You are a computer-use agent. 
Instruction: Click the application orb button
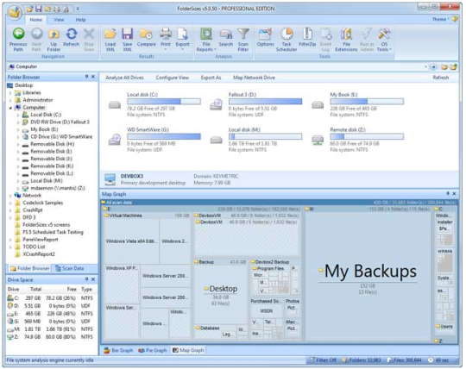15,12
